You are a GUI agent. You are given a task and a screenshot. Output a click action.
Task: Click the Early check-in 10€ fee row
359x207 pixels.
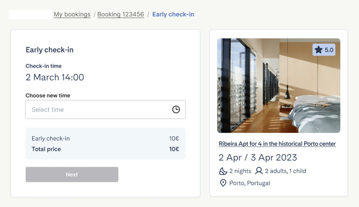105,139
